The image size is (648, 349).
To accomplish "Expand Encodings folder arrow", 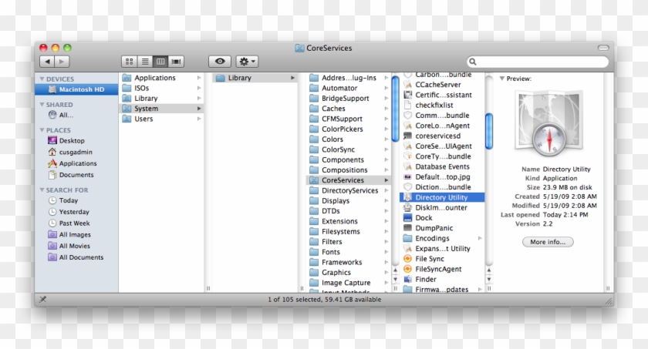I will [480, 238].
